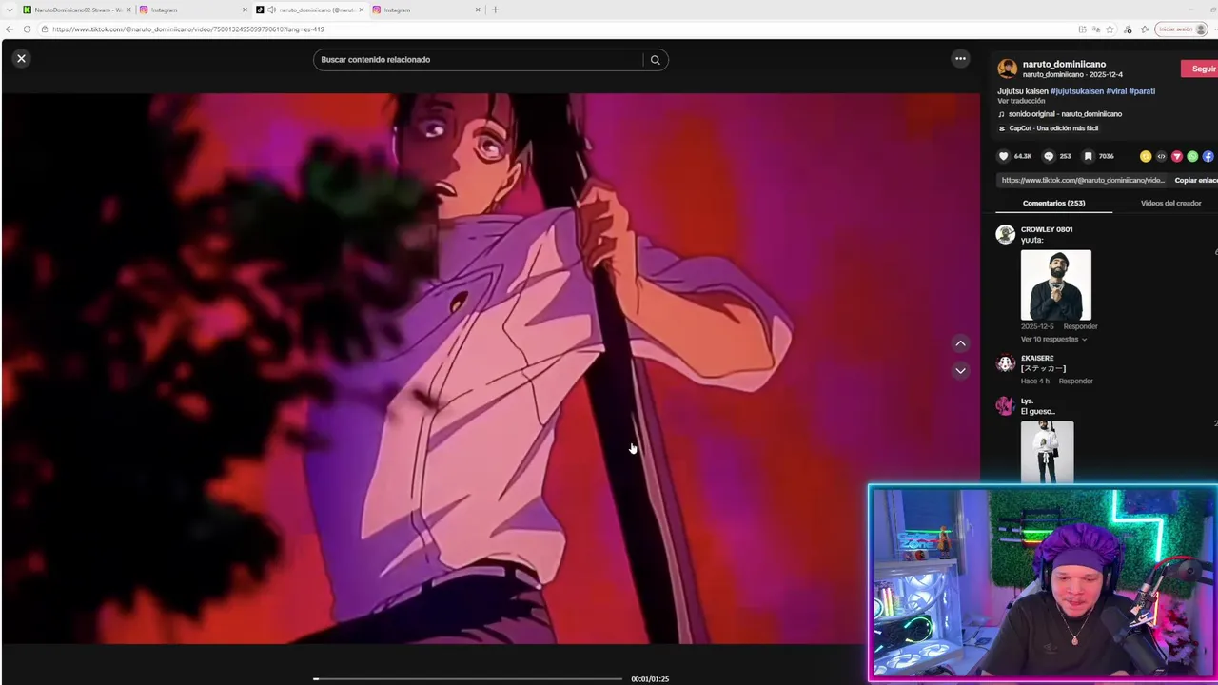Click the Buscar contenido relacionado search field
Viewport: 1218px width, 685px height.
[478, 60]
